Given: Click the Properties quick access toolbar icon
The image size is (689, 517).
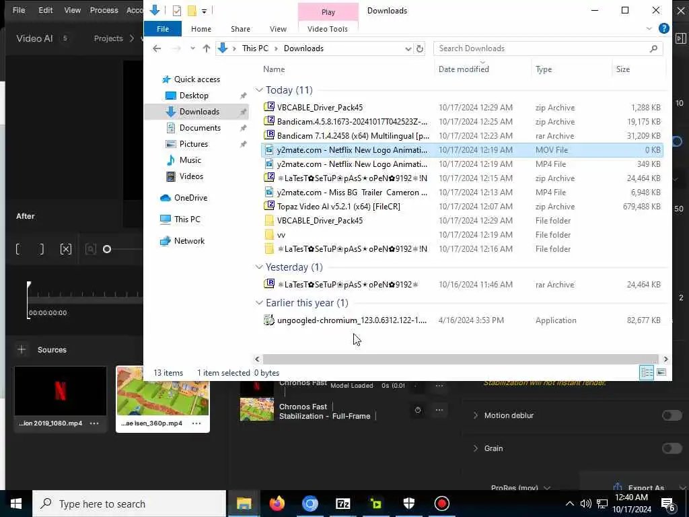Looking at the screenshot, I should [177, 11].
